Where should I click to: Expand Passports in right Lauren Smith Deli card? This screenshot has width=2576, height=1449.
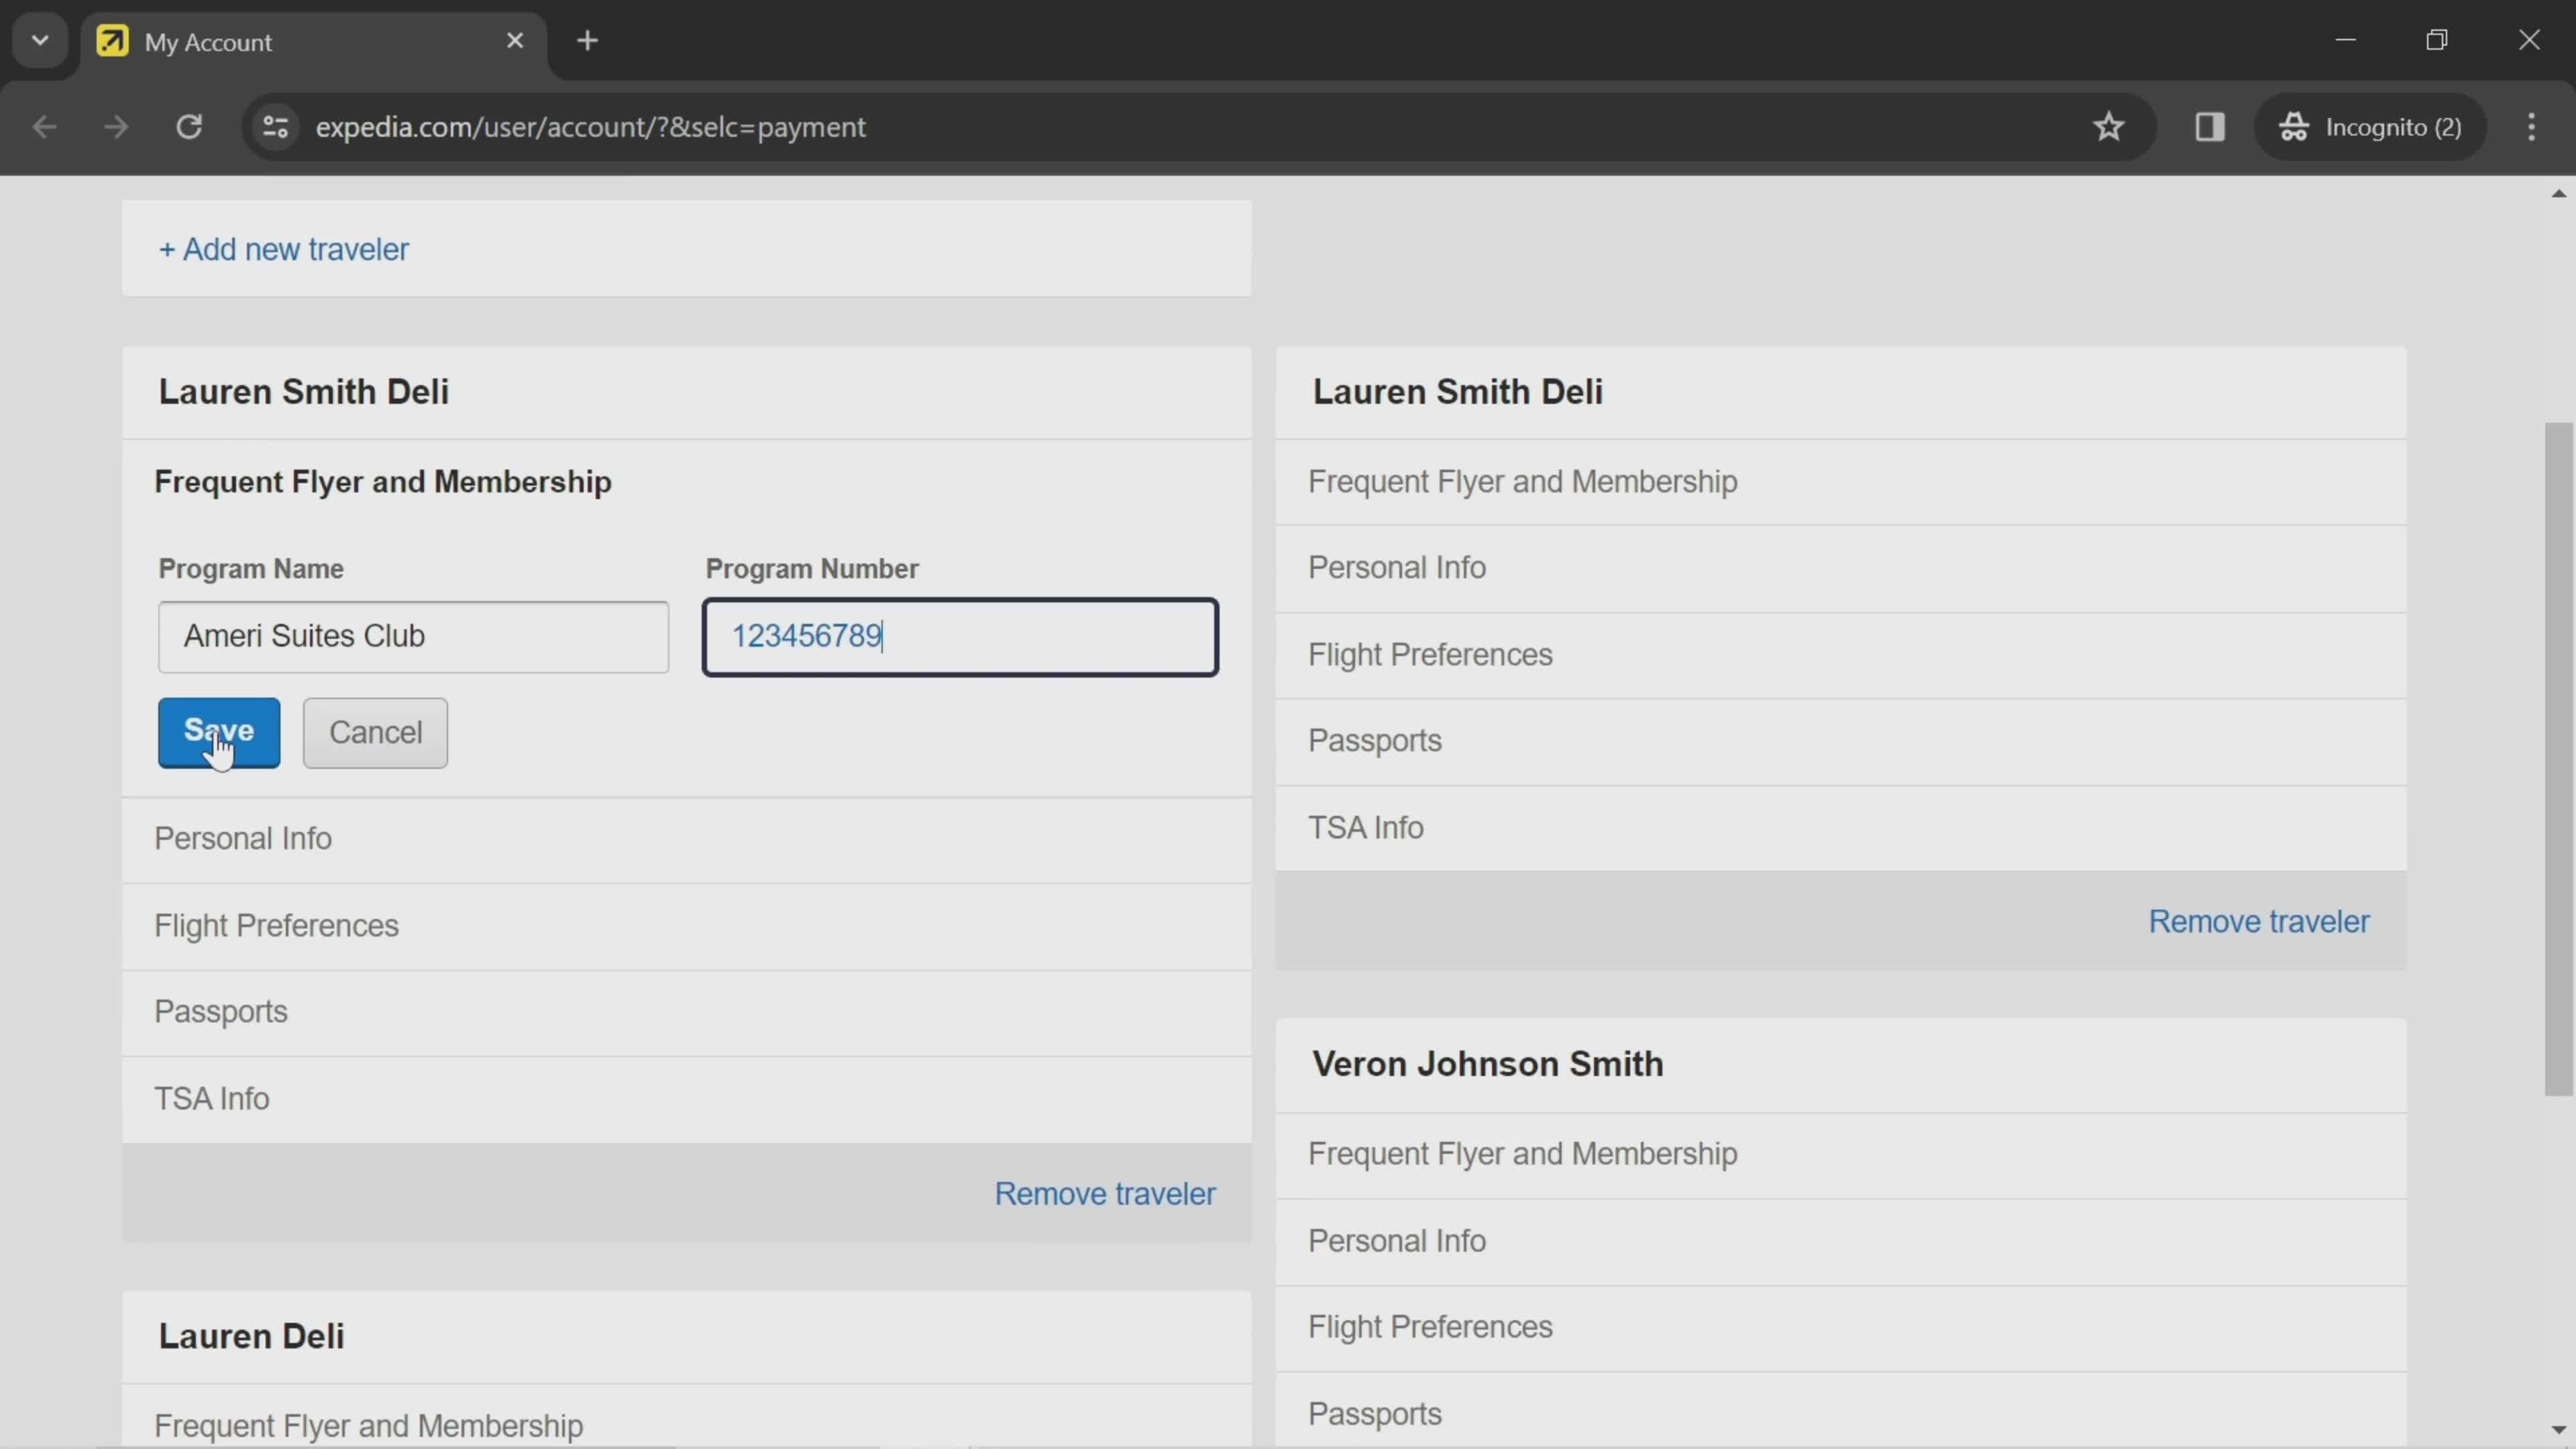pos(1840,741)
